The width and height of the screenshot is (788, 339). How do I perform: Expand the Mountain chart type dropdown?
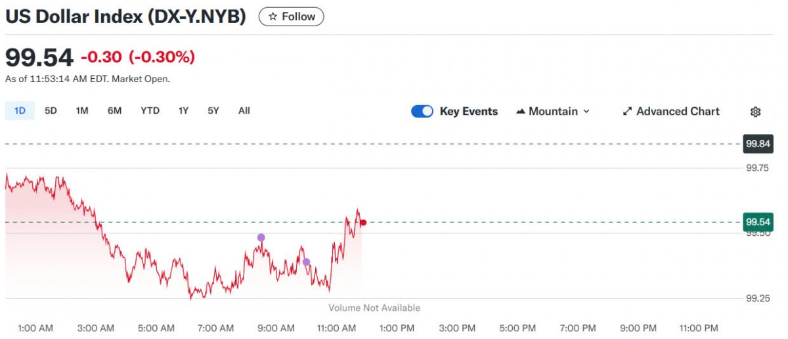tap(586, 112)
